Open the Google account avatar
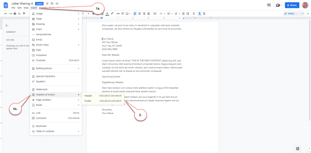The height and width of the screenshot is (153, 311). [x=305, y=5]
